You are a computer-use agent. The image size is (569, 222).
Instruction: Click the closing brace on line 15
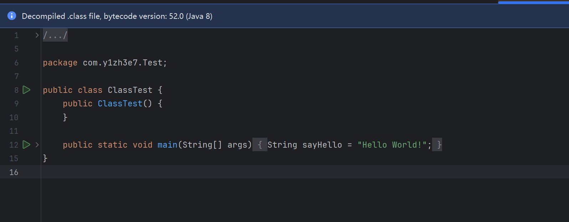coord(45,158)
